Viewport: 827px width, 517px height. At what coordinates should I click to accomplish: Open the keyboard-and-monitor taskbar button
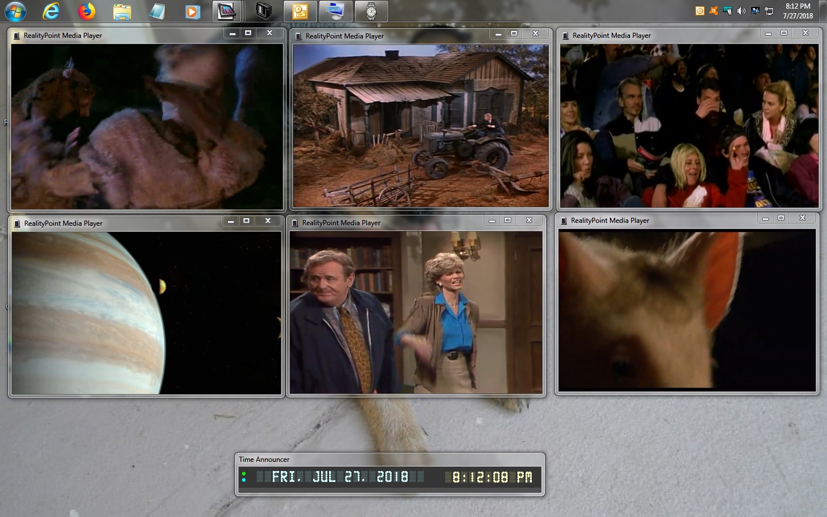tap(335, 11)
